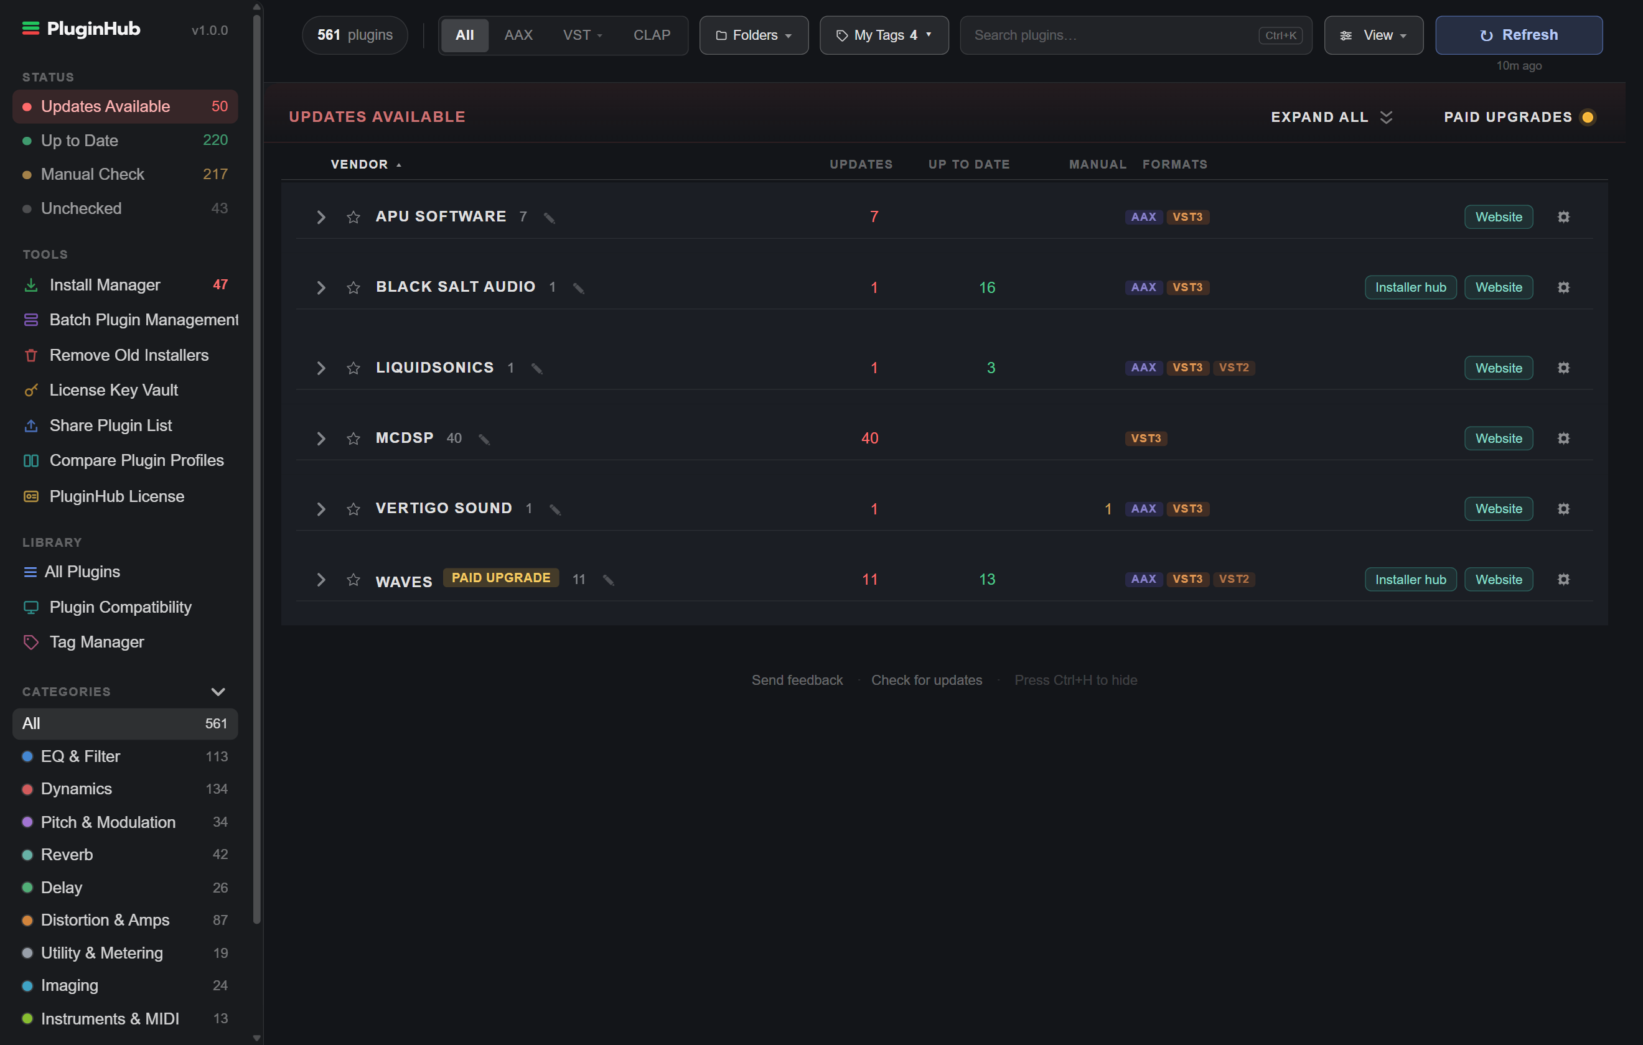Expand the McDSP vendor row
1643x1045 pixels.
coord(321,439)
